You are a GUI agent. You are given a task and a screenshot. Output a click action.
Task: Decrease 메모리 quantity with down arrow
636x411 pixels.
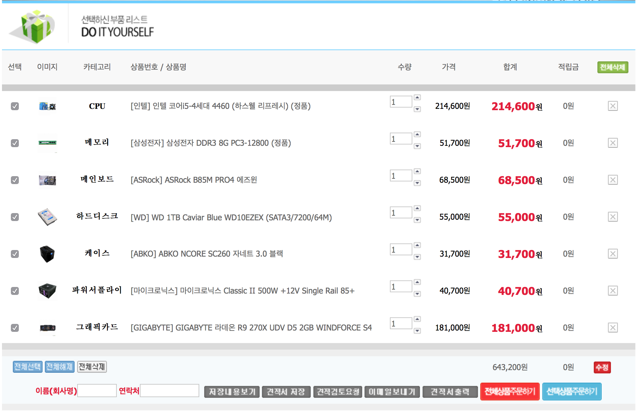click(x=417, y=146)
